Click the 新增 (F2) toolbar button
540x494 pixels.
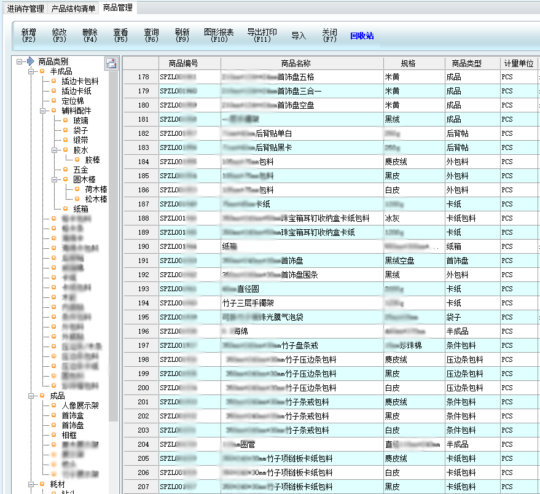pyautogui.click(x=28, y=35)
